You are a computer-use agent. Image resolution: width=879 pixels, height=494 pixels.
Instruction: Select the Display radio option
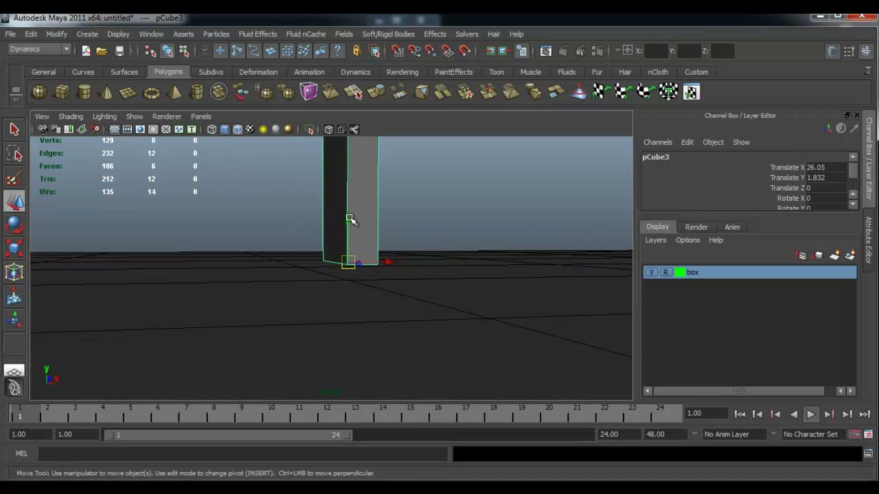(x=657, y=227)
